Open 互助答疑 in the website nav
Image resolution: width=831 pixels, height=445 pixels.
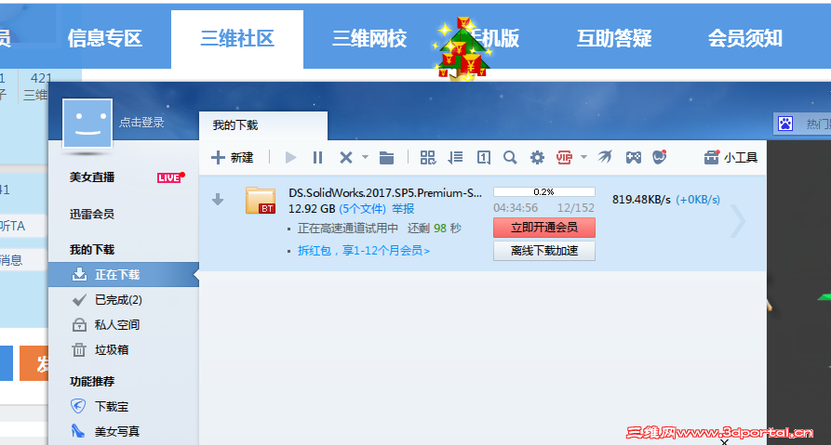(x=613, y=38)
